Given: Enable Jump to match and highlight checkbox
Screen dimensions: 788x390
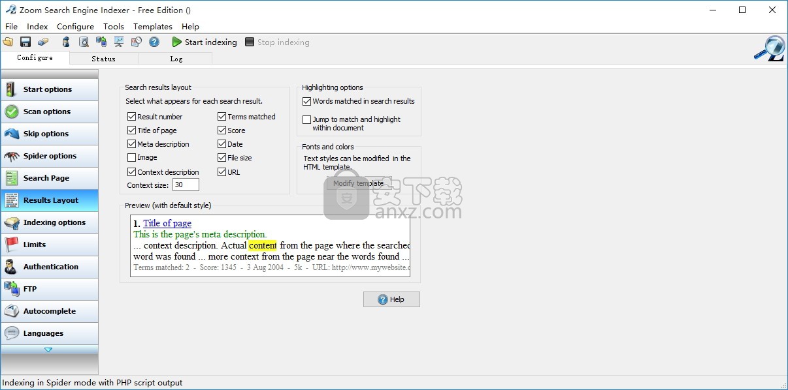Looking at the screenshot, I should pyautogui.click(x=307, y=120).
